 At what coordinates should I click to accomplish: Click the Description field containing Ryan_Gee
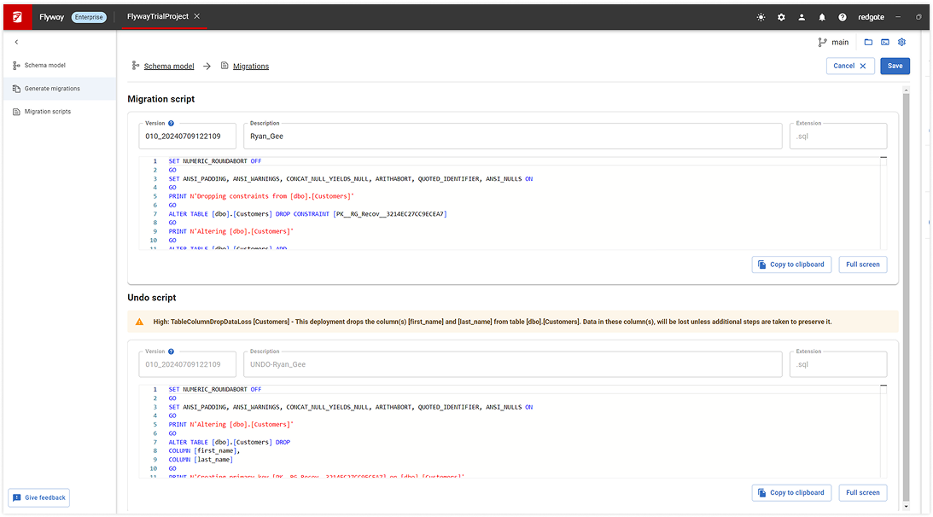click(512, 137)
